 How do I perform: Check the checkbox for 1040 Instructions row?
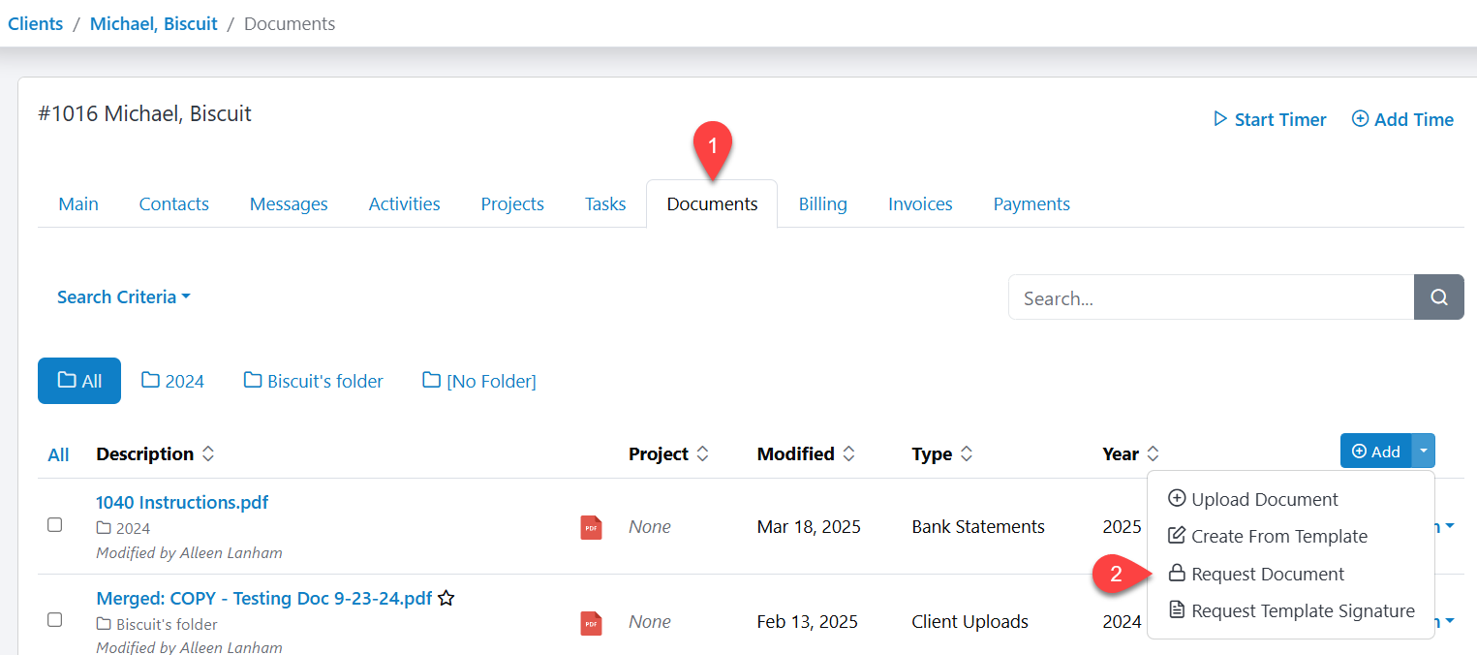pos(54,526)
